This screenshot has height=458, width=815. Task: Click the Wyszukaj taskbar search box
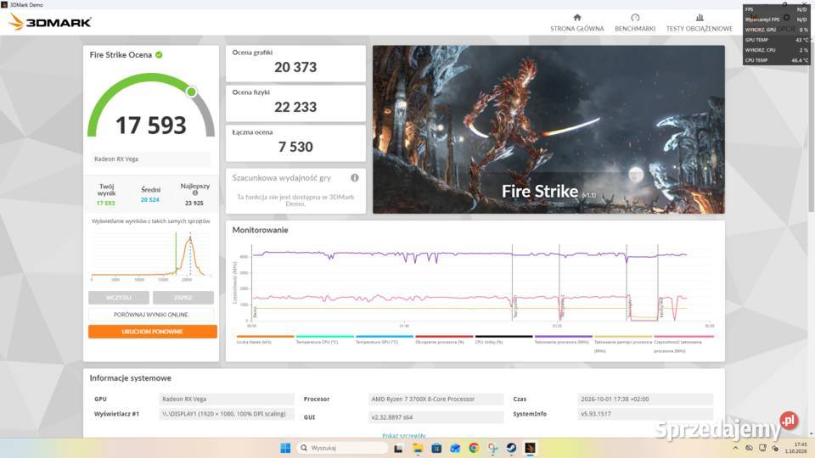click(342, 448)
